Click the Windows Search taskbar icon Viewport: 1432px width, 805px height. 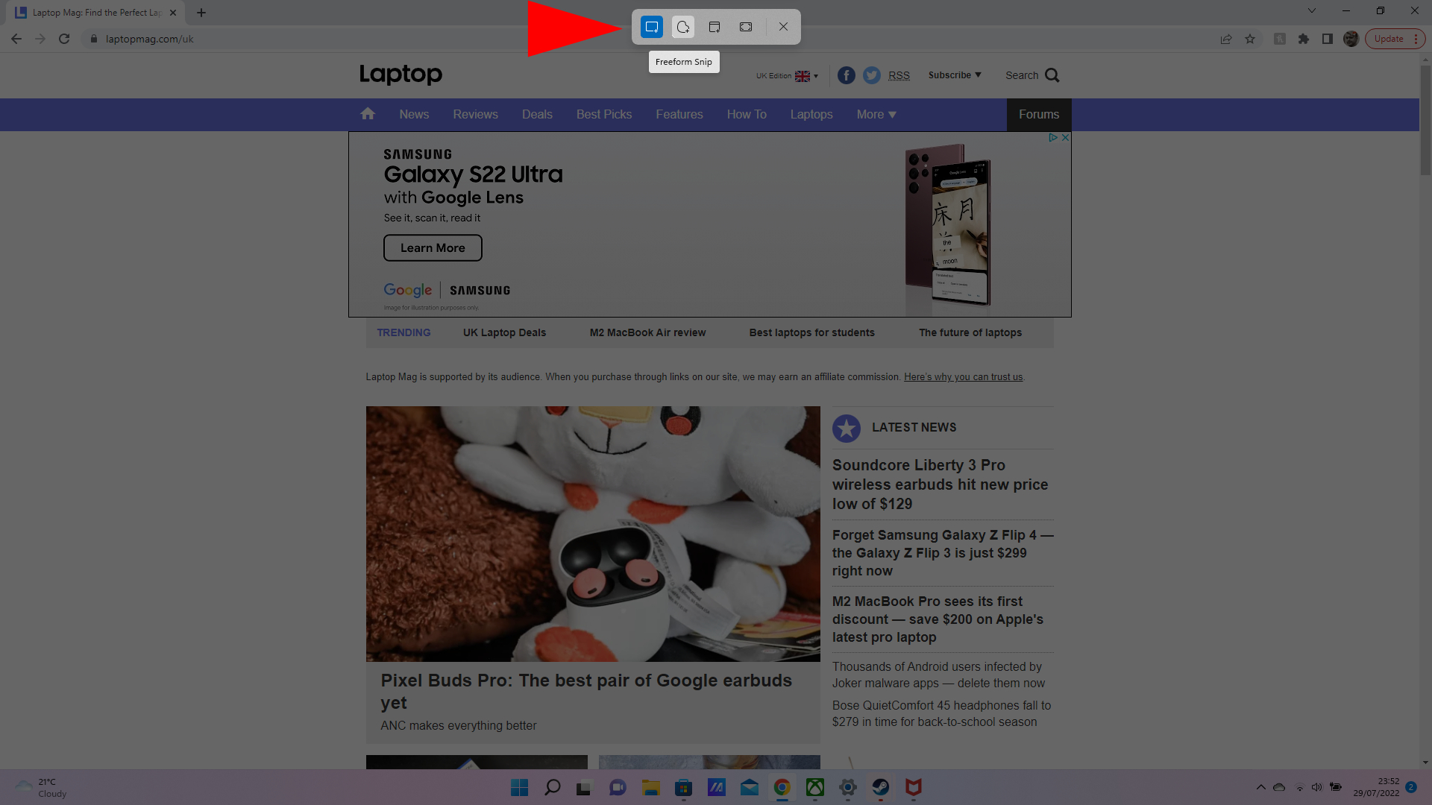[x=550, y=787]
